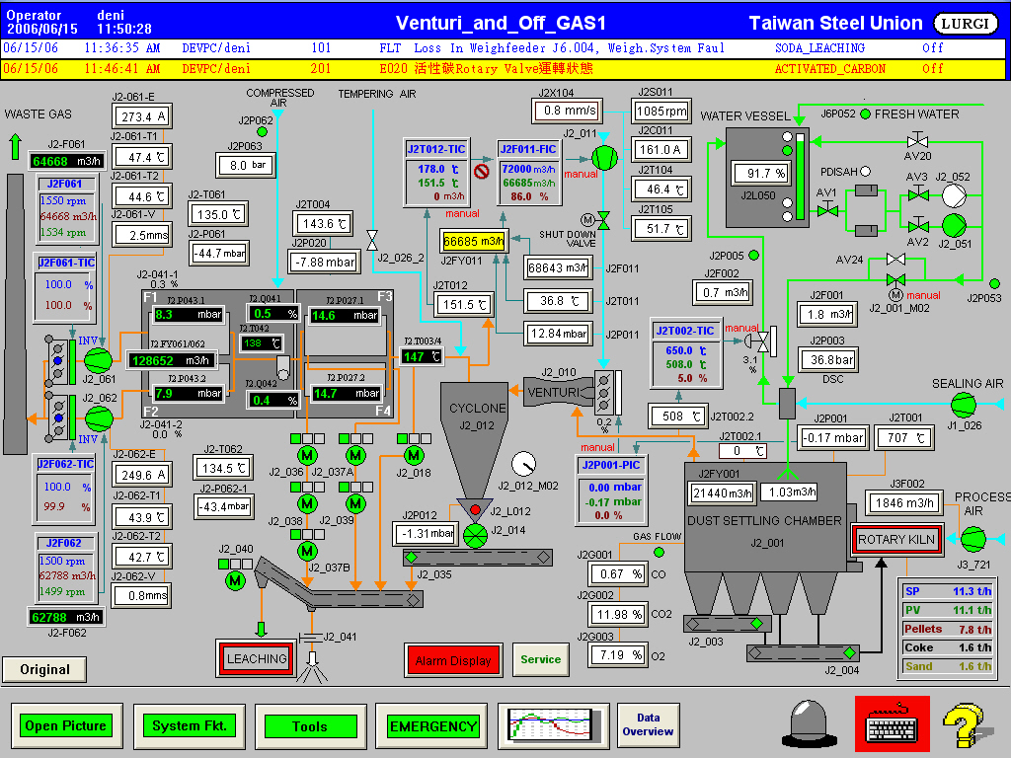Click the J2_001_M02 motor valve
The height and width of the screenshot is (758, 1011).
[x=895, y=280]
